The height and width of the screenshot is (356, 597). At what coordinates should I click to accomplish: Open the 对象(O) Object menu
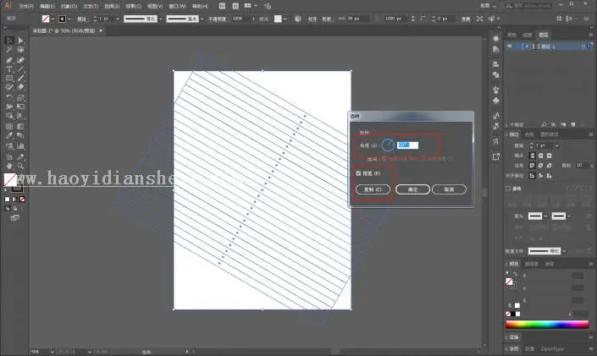69,7
